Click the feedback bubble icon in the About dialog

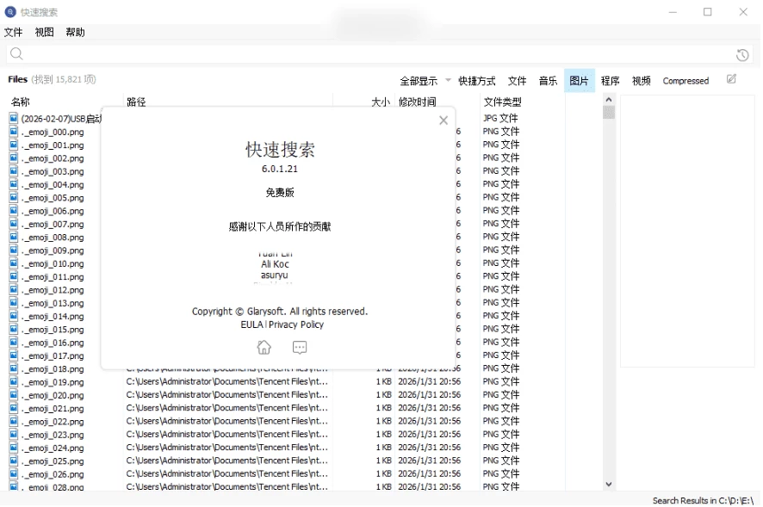click(x=300, y=347)
